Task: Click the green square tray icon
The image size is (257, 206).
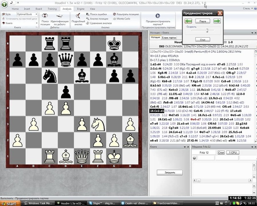Action: click(234, 203)
